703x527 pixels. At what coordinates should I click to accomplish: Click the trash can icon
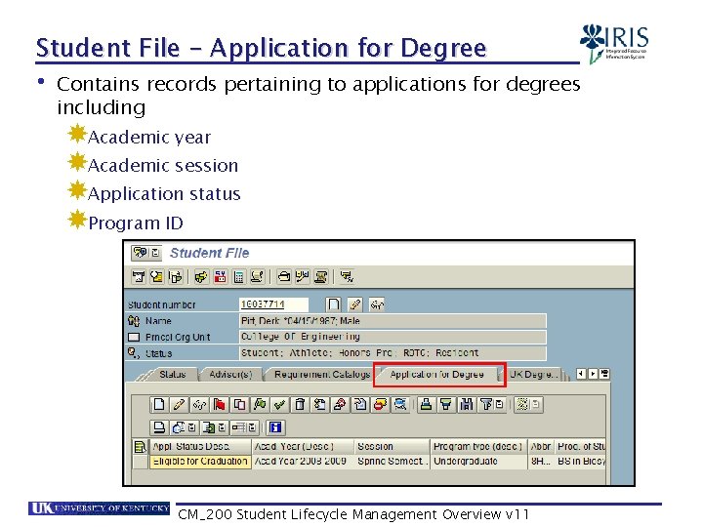click(300, 405)
